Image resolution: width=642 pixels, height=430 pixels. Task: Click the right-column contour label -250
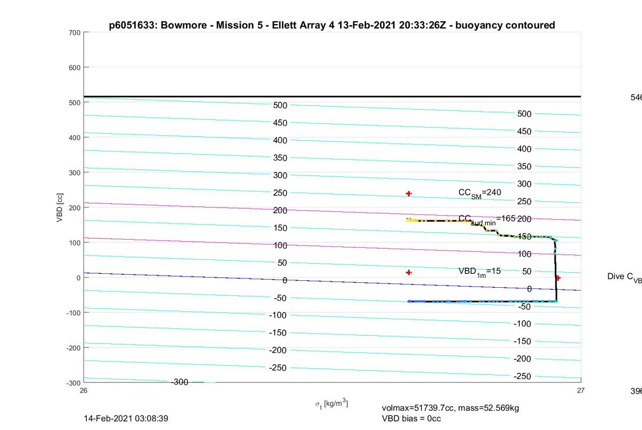click(522, 377)
